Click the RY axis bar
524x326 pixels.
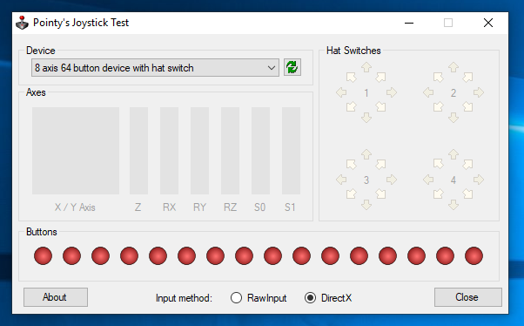coord(200,151)
